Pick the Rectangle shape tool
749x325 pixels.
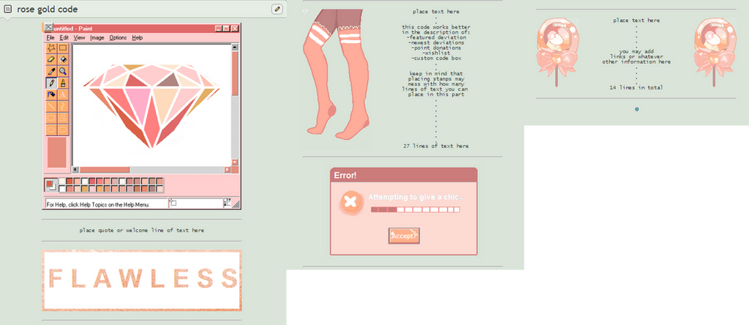coord(52,118)
